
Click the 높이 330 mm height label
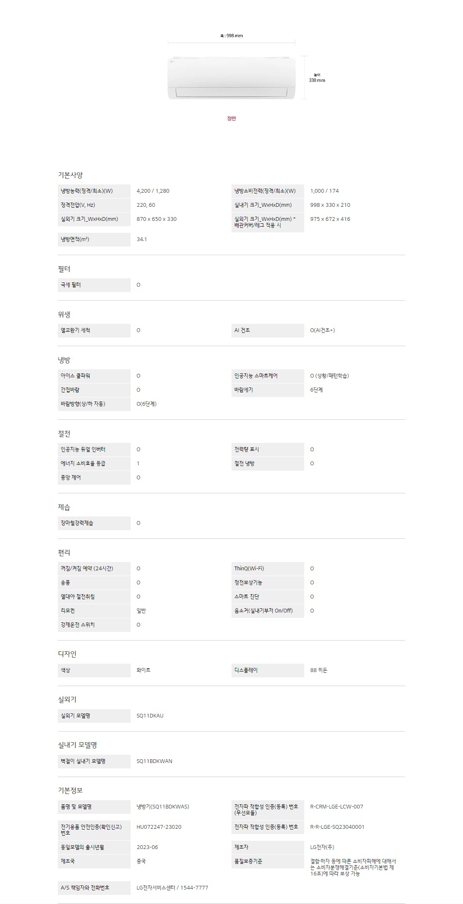pyautogui.click(x=317, y=78)
